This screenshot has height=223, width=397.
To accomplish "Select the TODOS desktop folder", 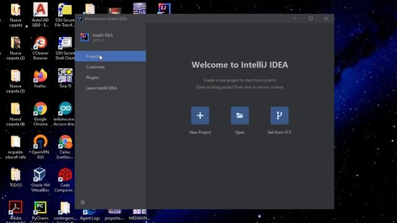I will coord(16,177).
